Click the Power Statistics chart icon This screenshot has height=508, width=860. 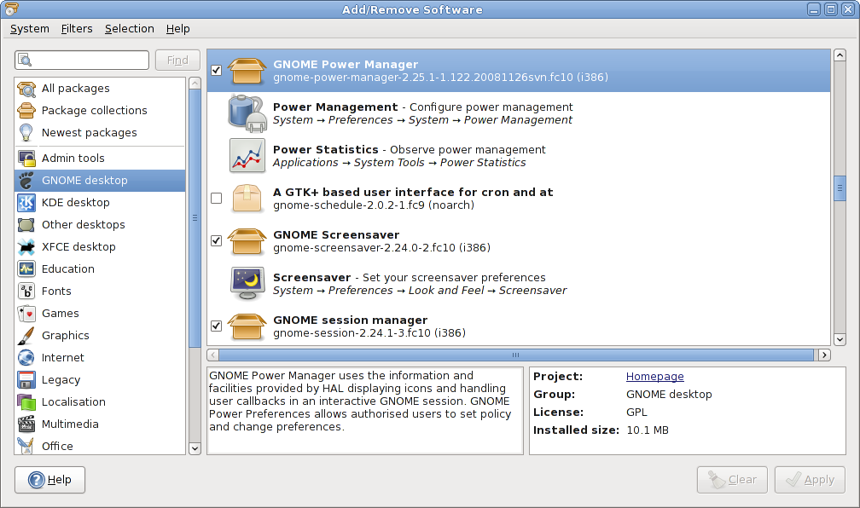(247, 156)
